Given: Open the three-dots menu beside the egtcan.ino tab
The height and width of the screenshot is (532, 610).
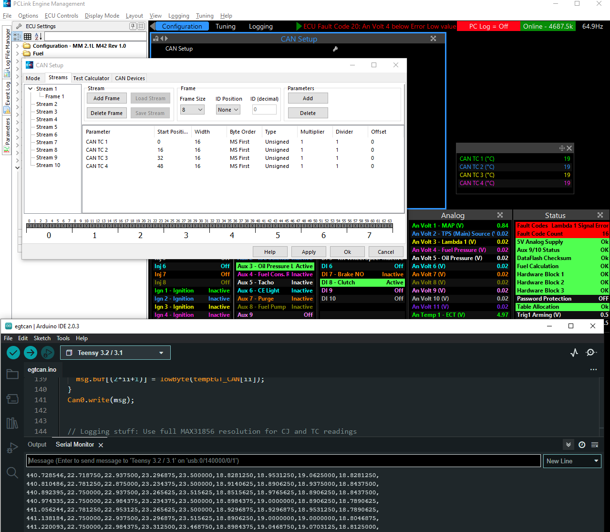Looking at the screenshot, I should [593, 369].
